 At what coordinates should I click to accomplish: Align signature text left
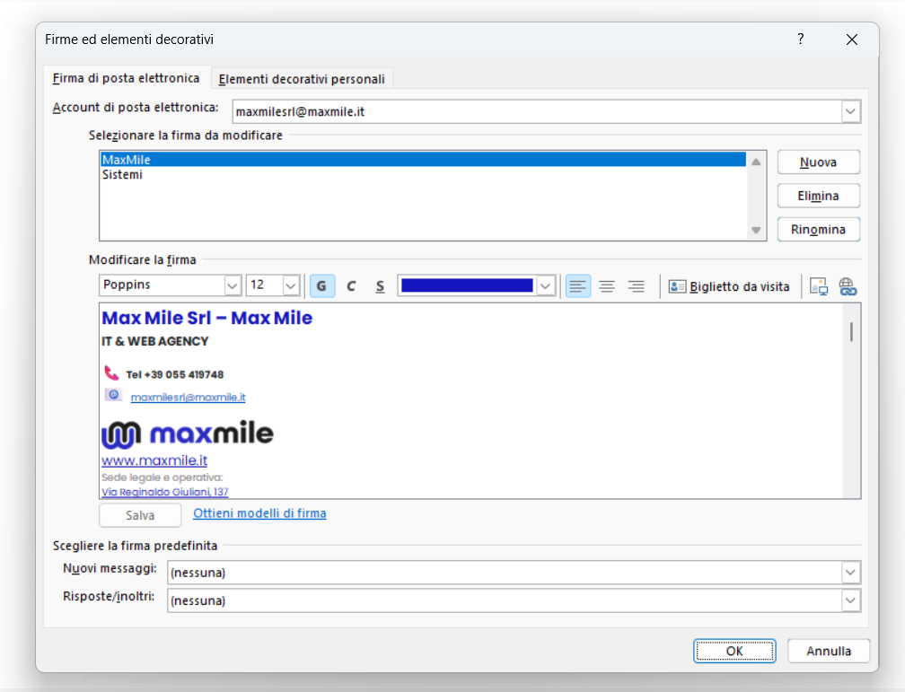(578, 286)
